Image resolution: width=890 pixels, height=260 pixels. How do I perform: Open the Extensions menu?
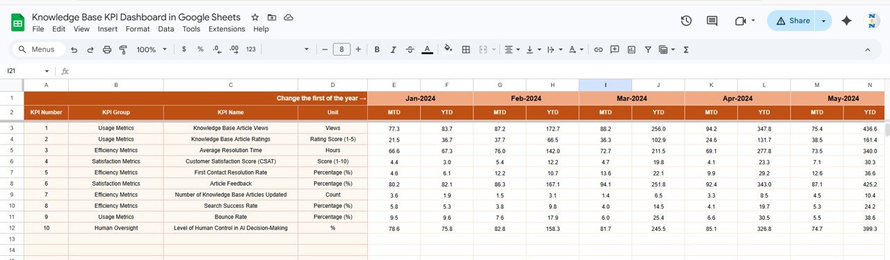pyautogui.click(x=227, y=29)
